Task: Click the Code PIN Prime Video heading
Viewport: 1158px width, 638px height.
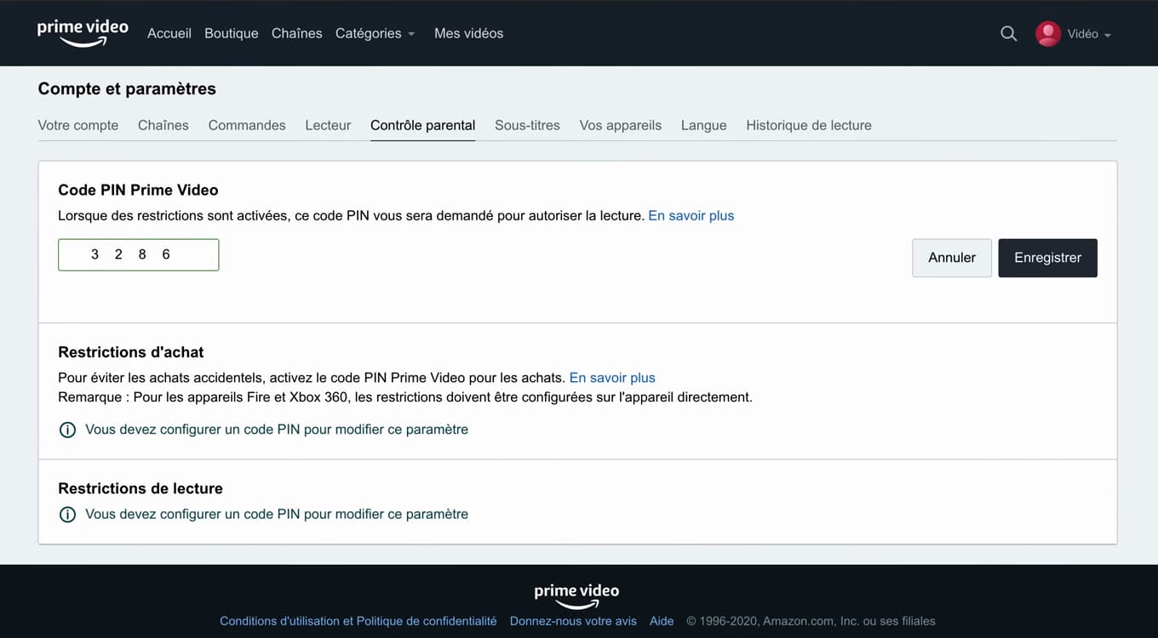Action: point(138,191)
